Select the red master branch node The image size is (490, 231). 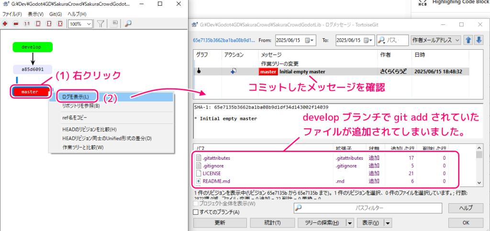30,92
